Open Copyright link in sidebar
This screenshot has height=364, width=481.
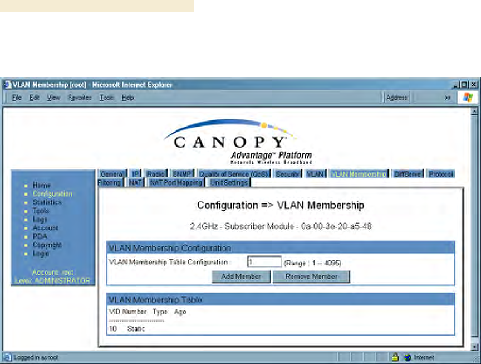click(47, 245)
